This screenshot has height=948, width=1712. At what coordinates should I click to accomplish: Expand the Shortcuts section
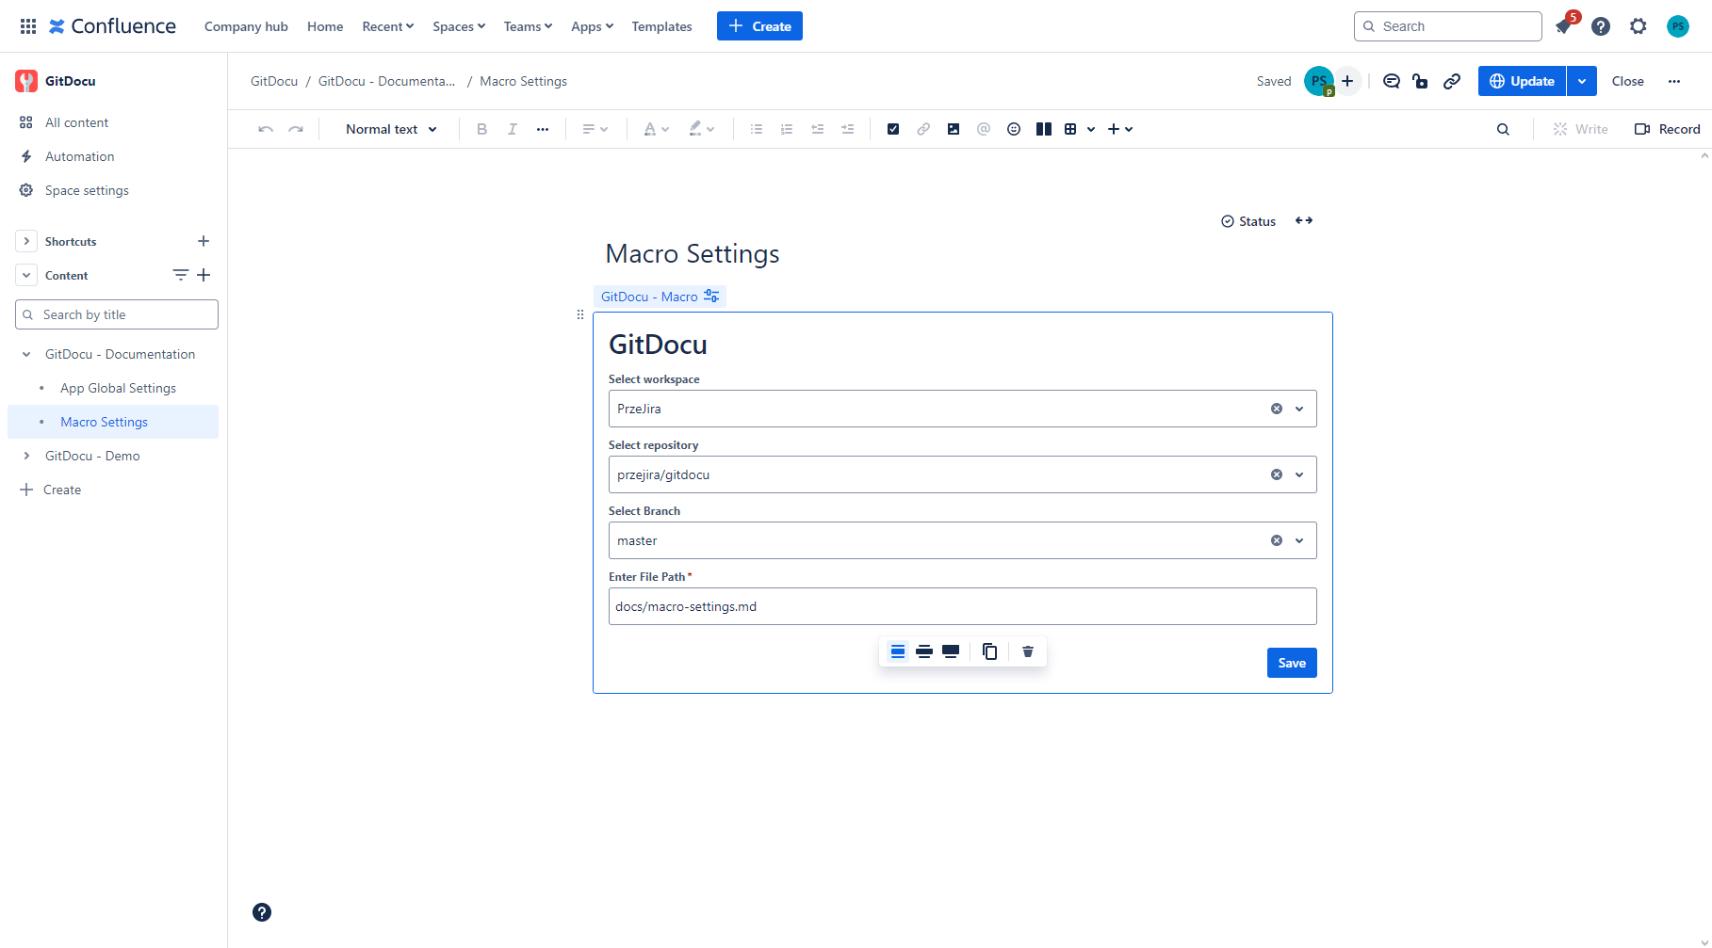click(26, 241)
